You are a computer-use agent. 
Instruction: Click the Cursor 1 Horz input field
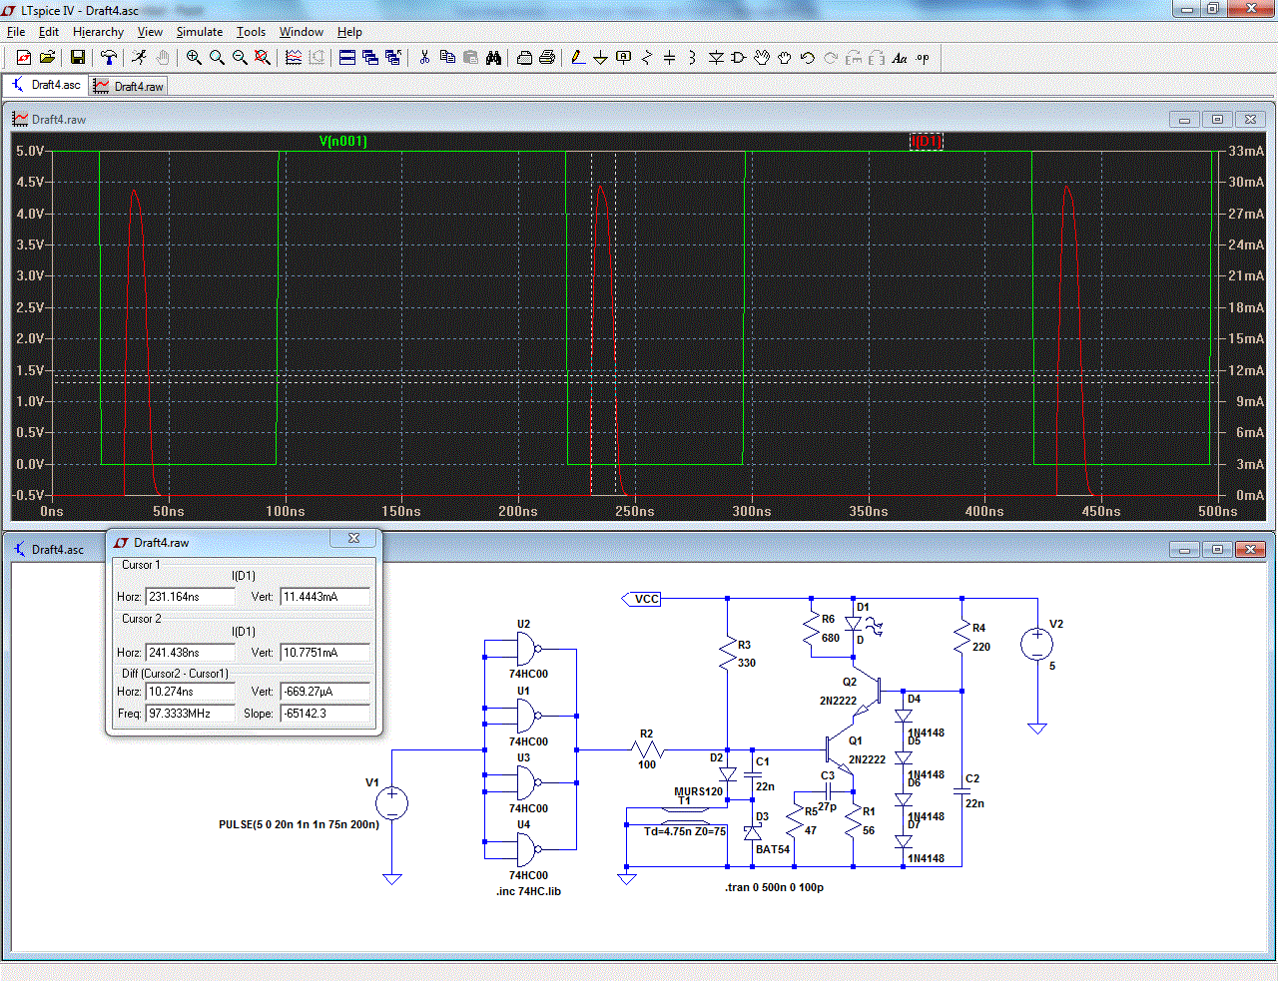tap(190, 597)
